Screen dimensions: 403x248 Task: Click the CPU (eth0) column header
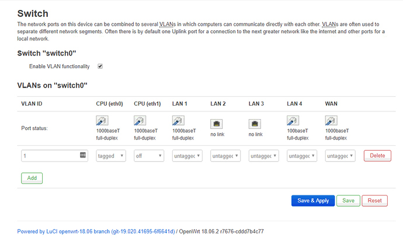click(x=109, y=104)
